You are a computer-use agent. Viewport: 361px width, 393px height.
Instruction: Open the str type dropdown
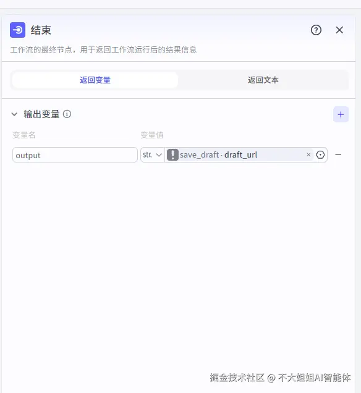153,155
